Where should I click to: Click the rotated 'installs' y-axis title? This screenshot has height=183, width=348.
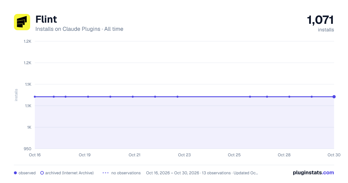click(x=16, y=95)
